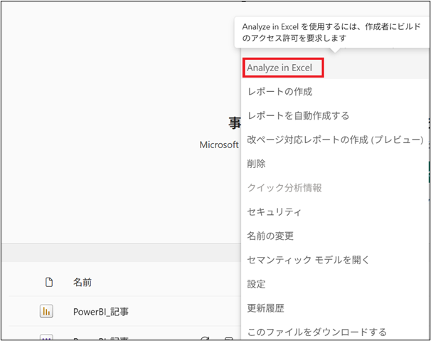Open the PowerBI_記事 report item
The image size is (431, 341).
point(100,312)
